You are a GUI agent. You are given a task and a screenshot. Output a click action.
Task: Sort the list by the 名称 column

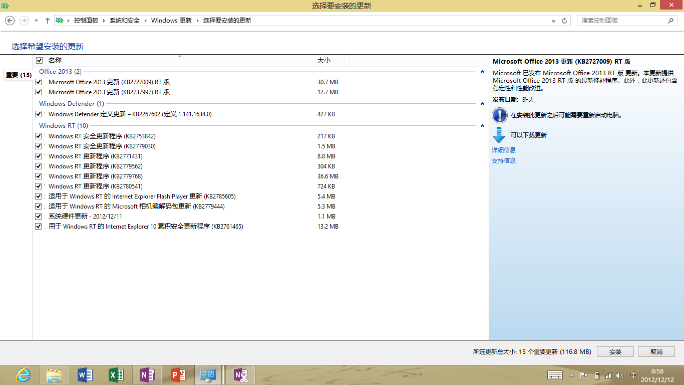pos(179,60)
